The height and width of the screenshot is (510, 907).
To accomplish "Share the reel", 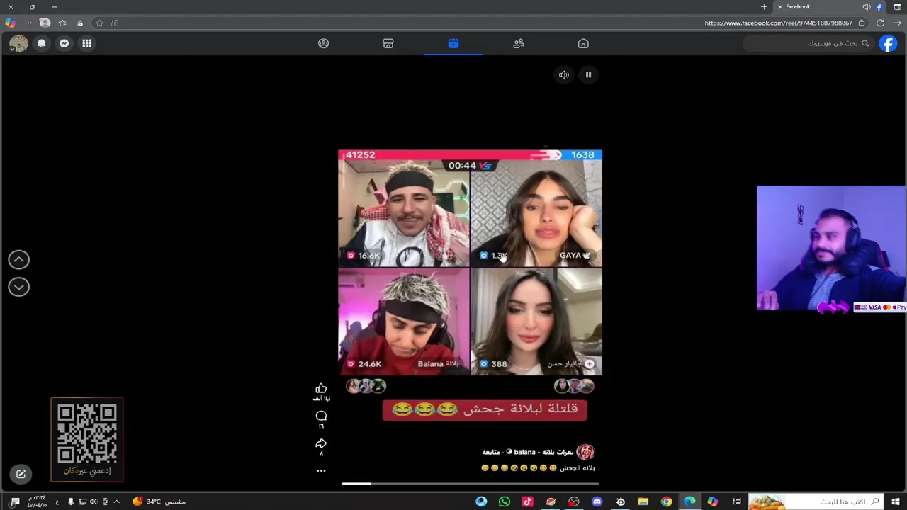I will click(x=321, y=443).
